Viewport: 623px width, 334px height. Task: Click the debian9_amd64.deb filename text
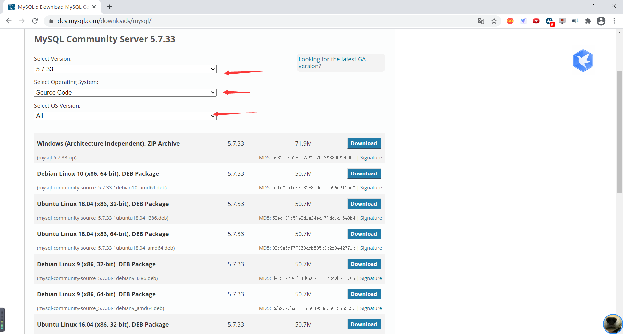101,308
